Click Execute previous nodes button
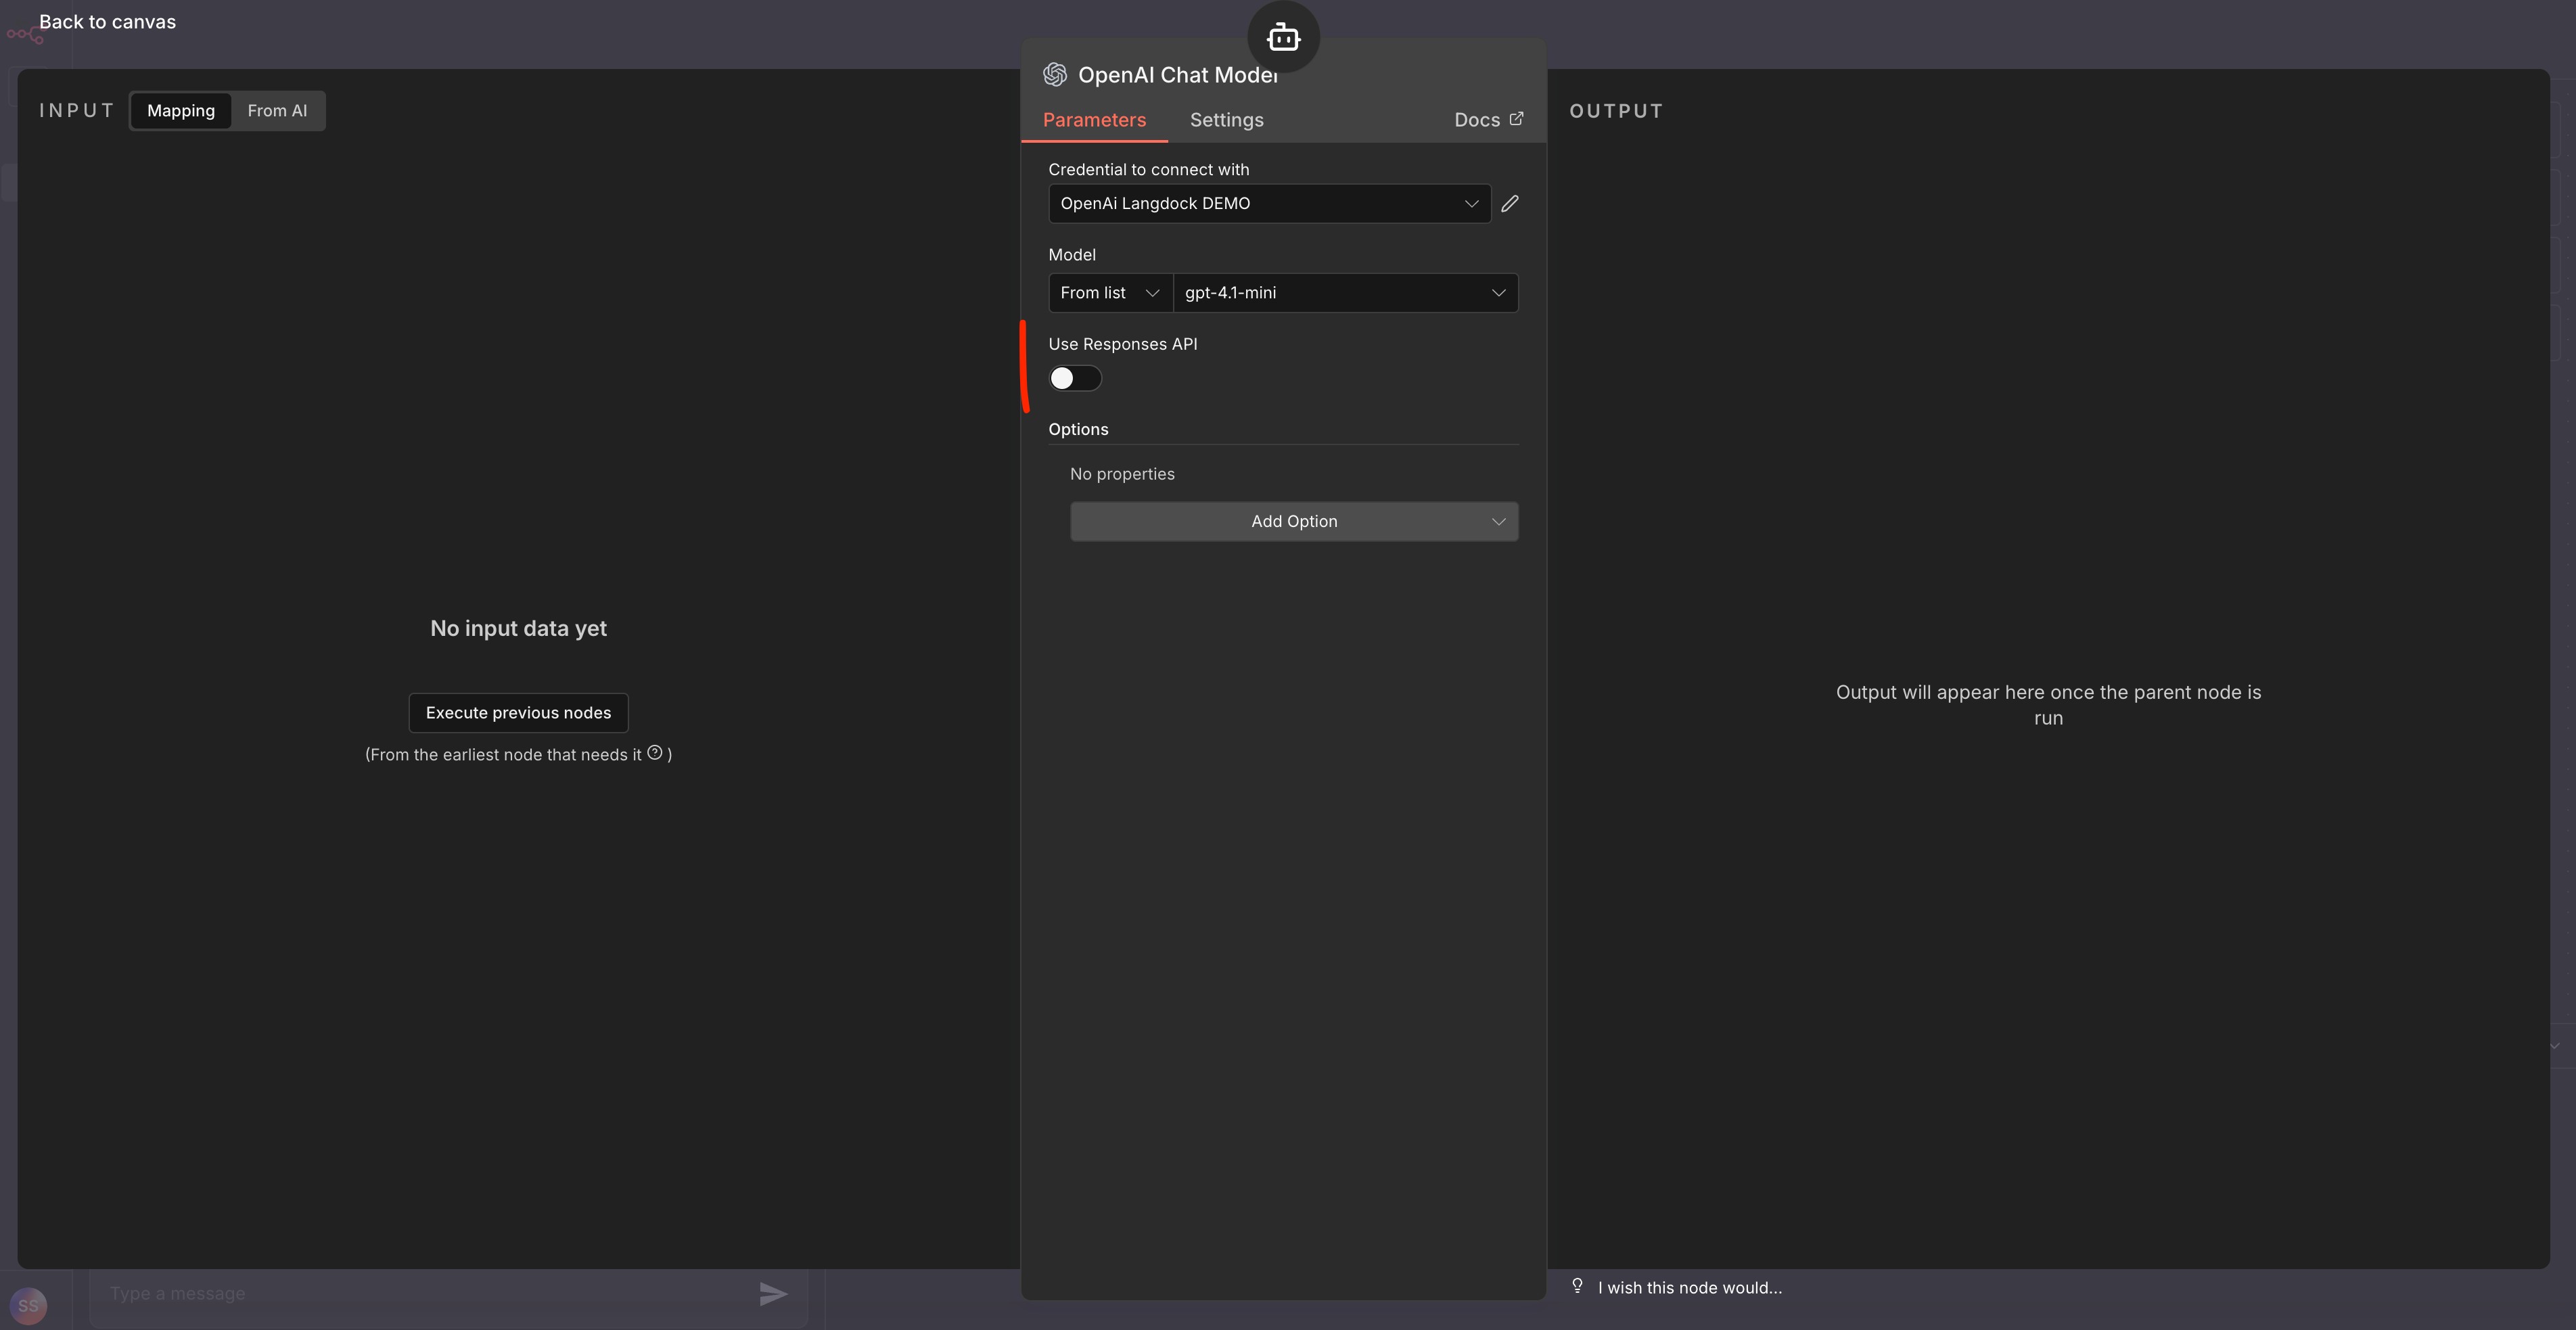 518,713
